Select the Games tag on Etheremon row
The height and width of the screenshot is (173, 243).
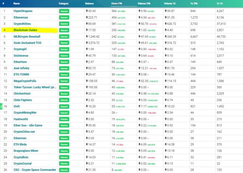click(64, 17)
